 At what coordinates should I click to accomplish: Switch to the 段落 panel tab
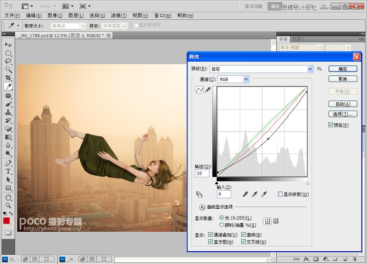coord(296,39)
